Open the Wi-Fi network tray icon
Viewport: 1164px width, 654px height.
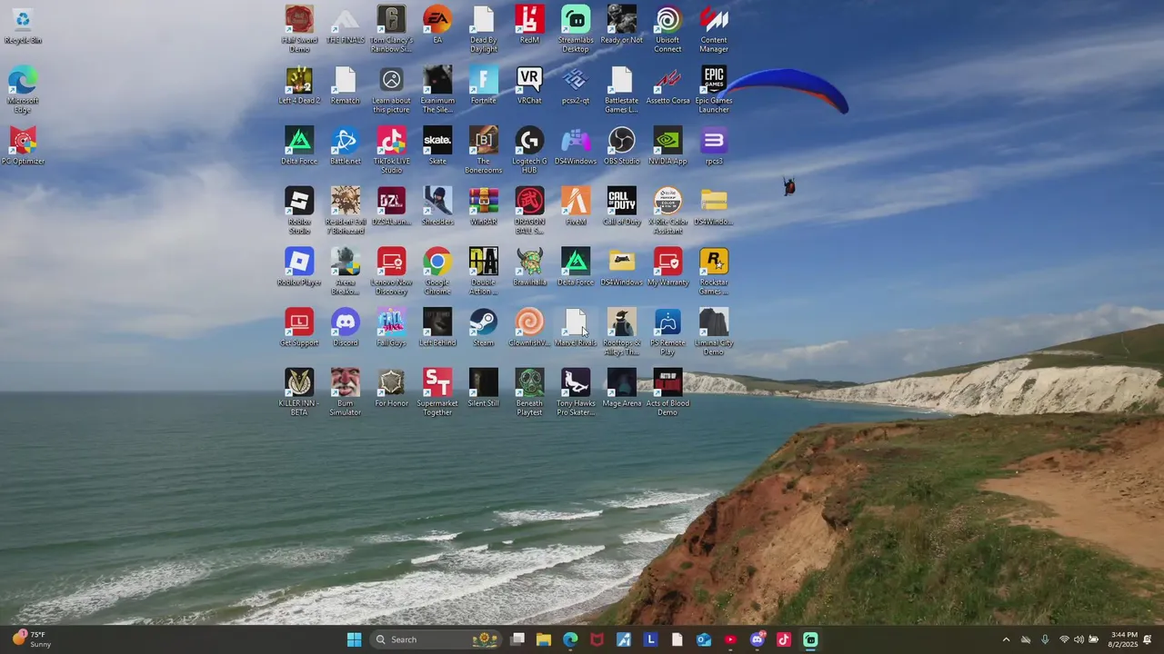coord(1064,639)
